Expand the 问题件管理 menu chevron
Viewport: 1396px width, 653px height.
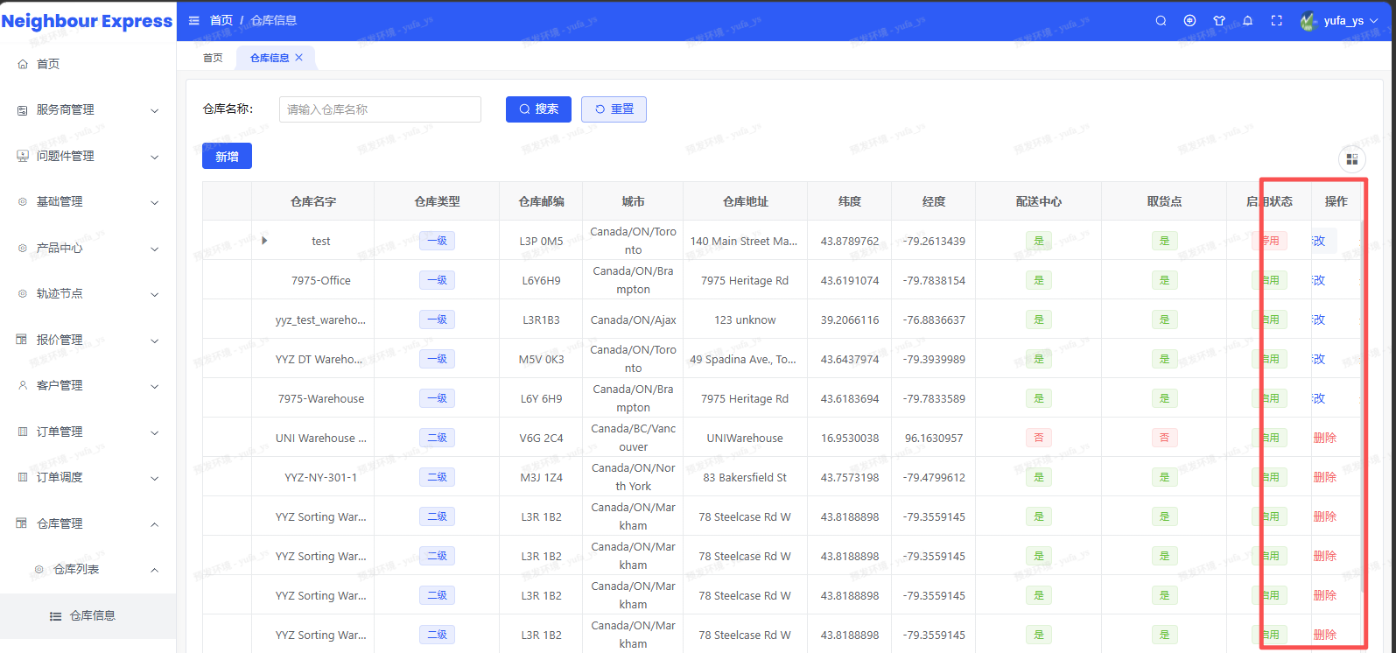155,157
